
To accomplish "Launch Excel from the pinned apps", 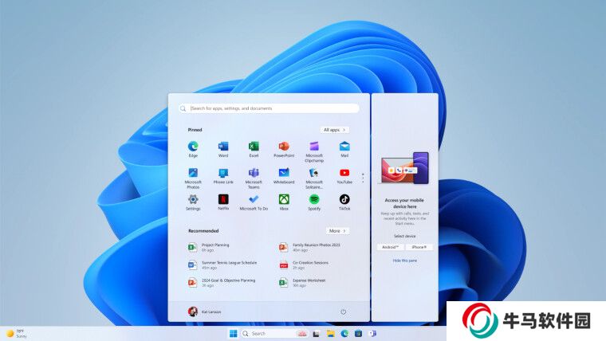I will pos(254,147).
